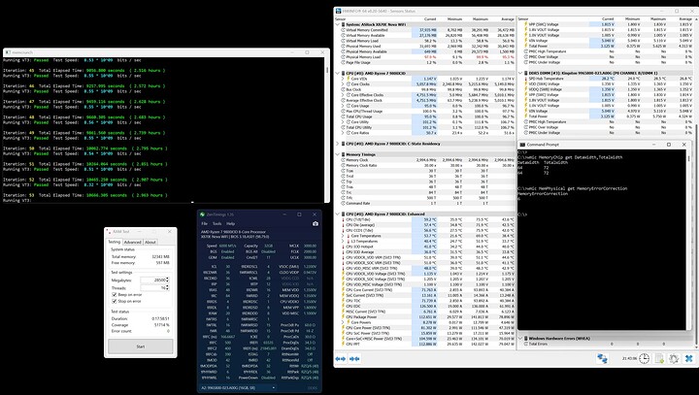Click Threads input field
699x395 pixels.
(153, 288)
